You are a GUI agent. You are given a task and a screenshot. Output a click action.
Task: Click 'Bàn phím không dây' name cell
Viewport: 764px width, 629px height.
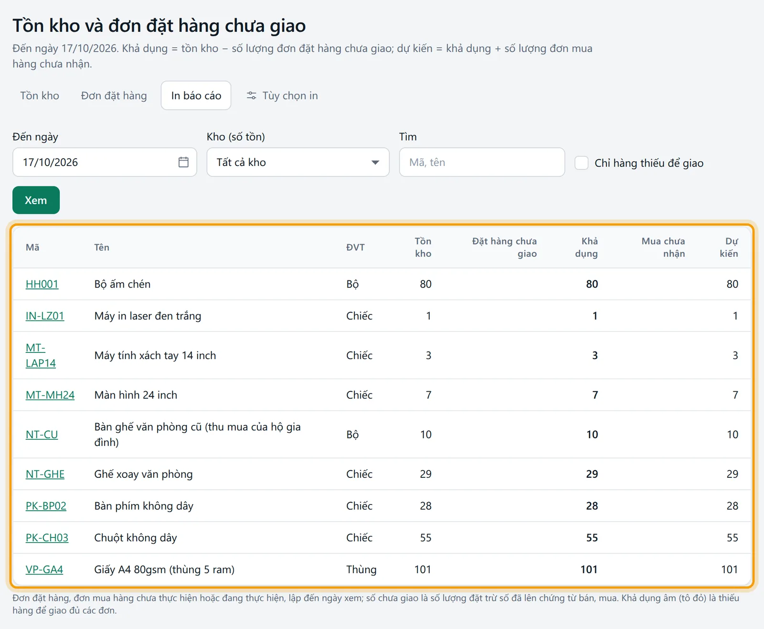click(144, 506)
